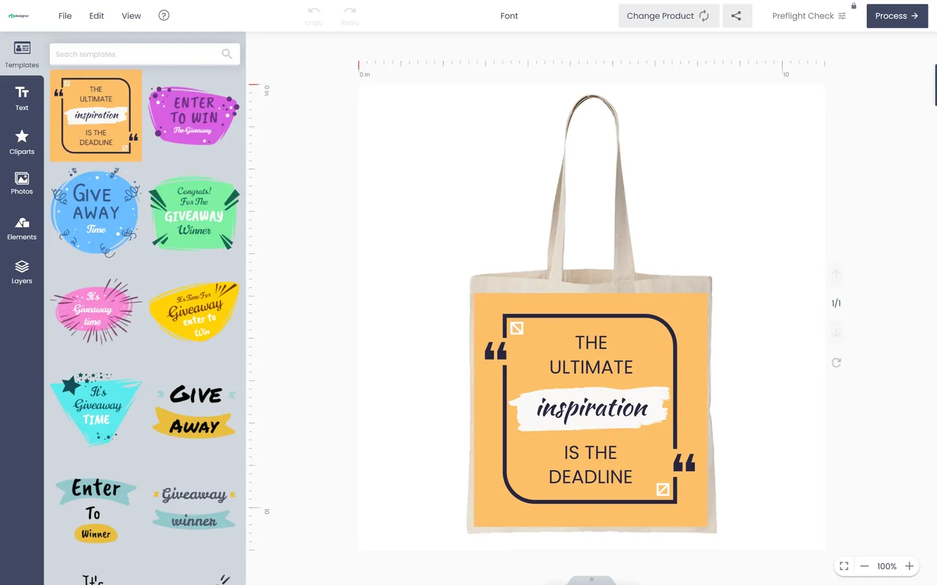Image resolution: width=937 pixels, height=585 pixels.
Task: Open Preflight Check
Action: pos(809,16)
